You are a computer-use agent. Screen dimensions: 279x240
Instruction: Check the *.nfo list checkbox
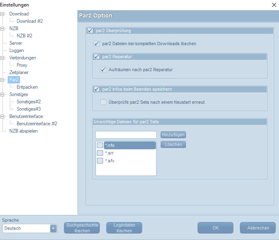pyautogui.click(x=100, y=145)
